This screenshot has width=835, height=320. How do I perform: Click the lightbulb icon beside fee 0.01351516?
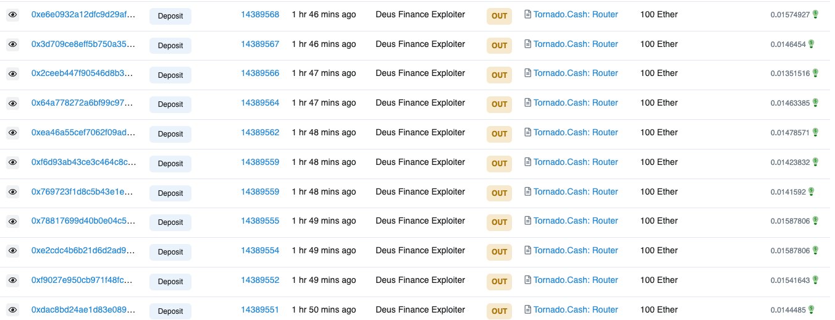pos(815,73)
